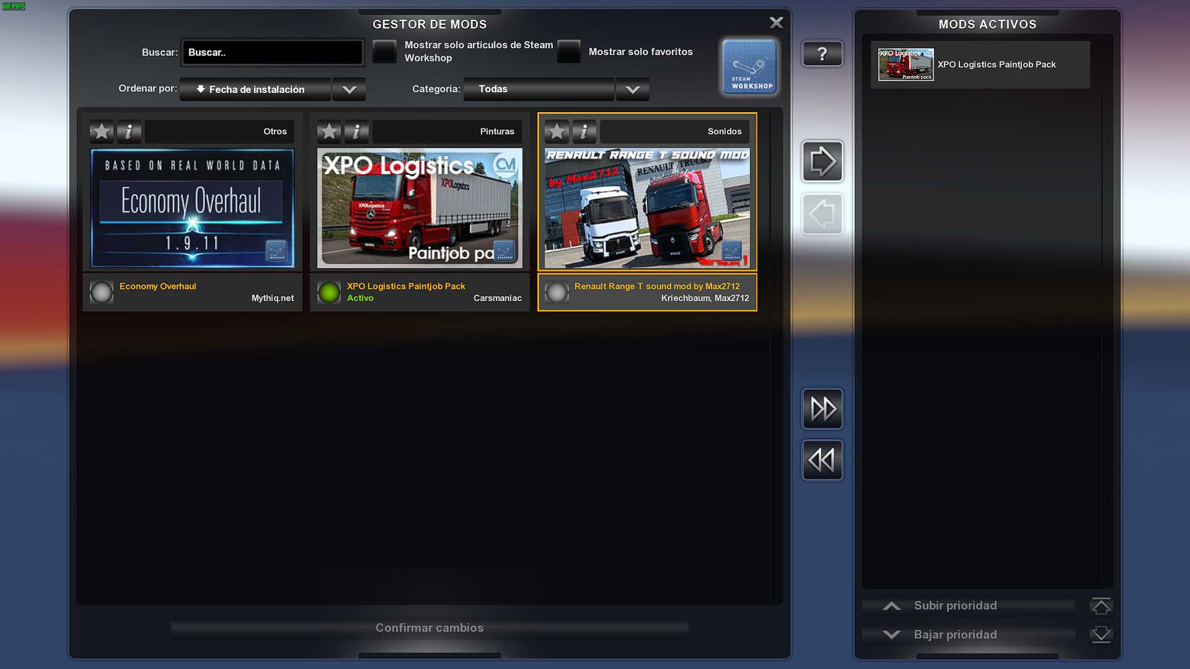Favorite the Economy Overhaul mod star
The image size is (1190, 669).
point(102,131)
